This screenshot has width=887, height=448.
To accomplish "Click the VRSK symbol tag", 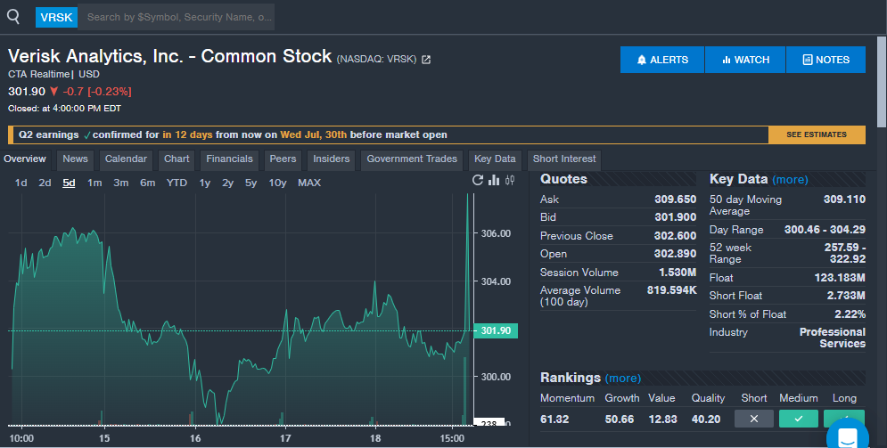I will [56, 18].
